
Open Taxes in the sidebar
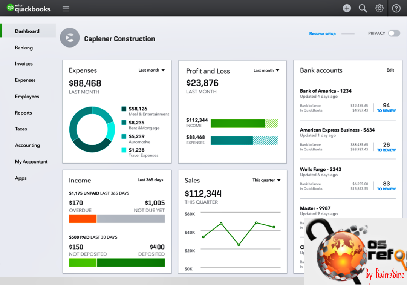21,129
